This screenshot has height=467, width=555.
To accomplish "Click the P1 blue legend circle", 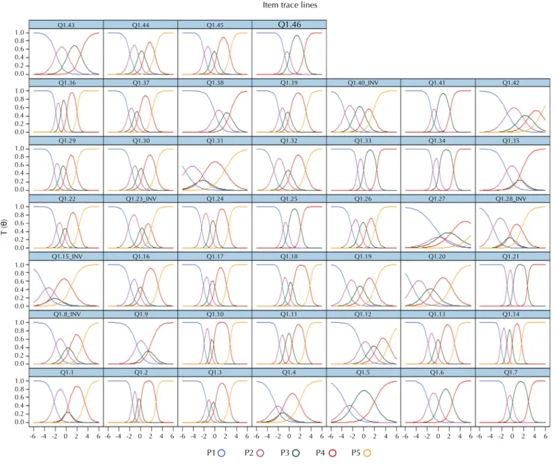I will (222, 453).
